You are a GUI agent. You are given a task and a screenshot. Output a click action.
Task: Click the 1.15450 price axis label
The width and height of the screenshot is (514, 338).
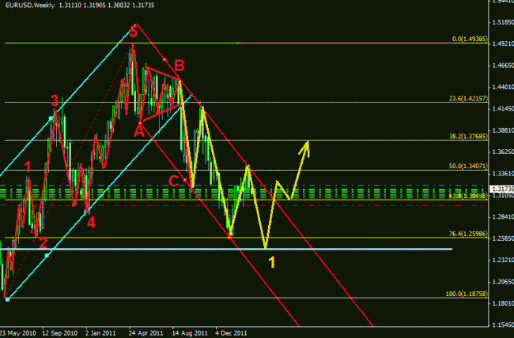pos(503,325)
